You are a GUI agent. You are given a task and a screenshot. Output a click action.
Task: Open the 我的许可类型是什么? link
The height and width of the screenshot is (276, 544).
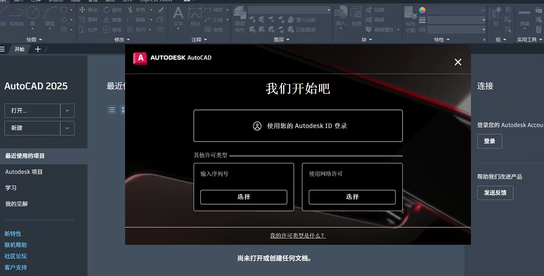tap(297, 236)
